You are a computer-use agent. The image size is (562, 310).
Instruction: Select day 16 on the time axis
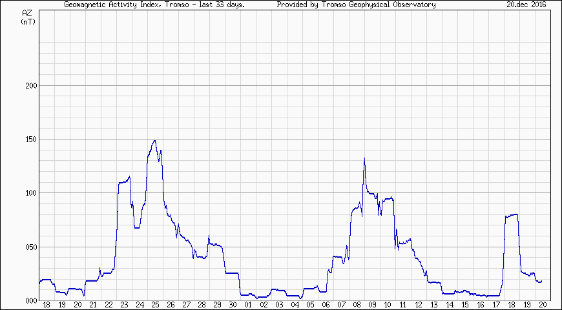pos(481,305)
